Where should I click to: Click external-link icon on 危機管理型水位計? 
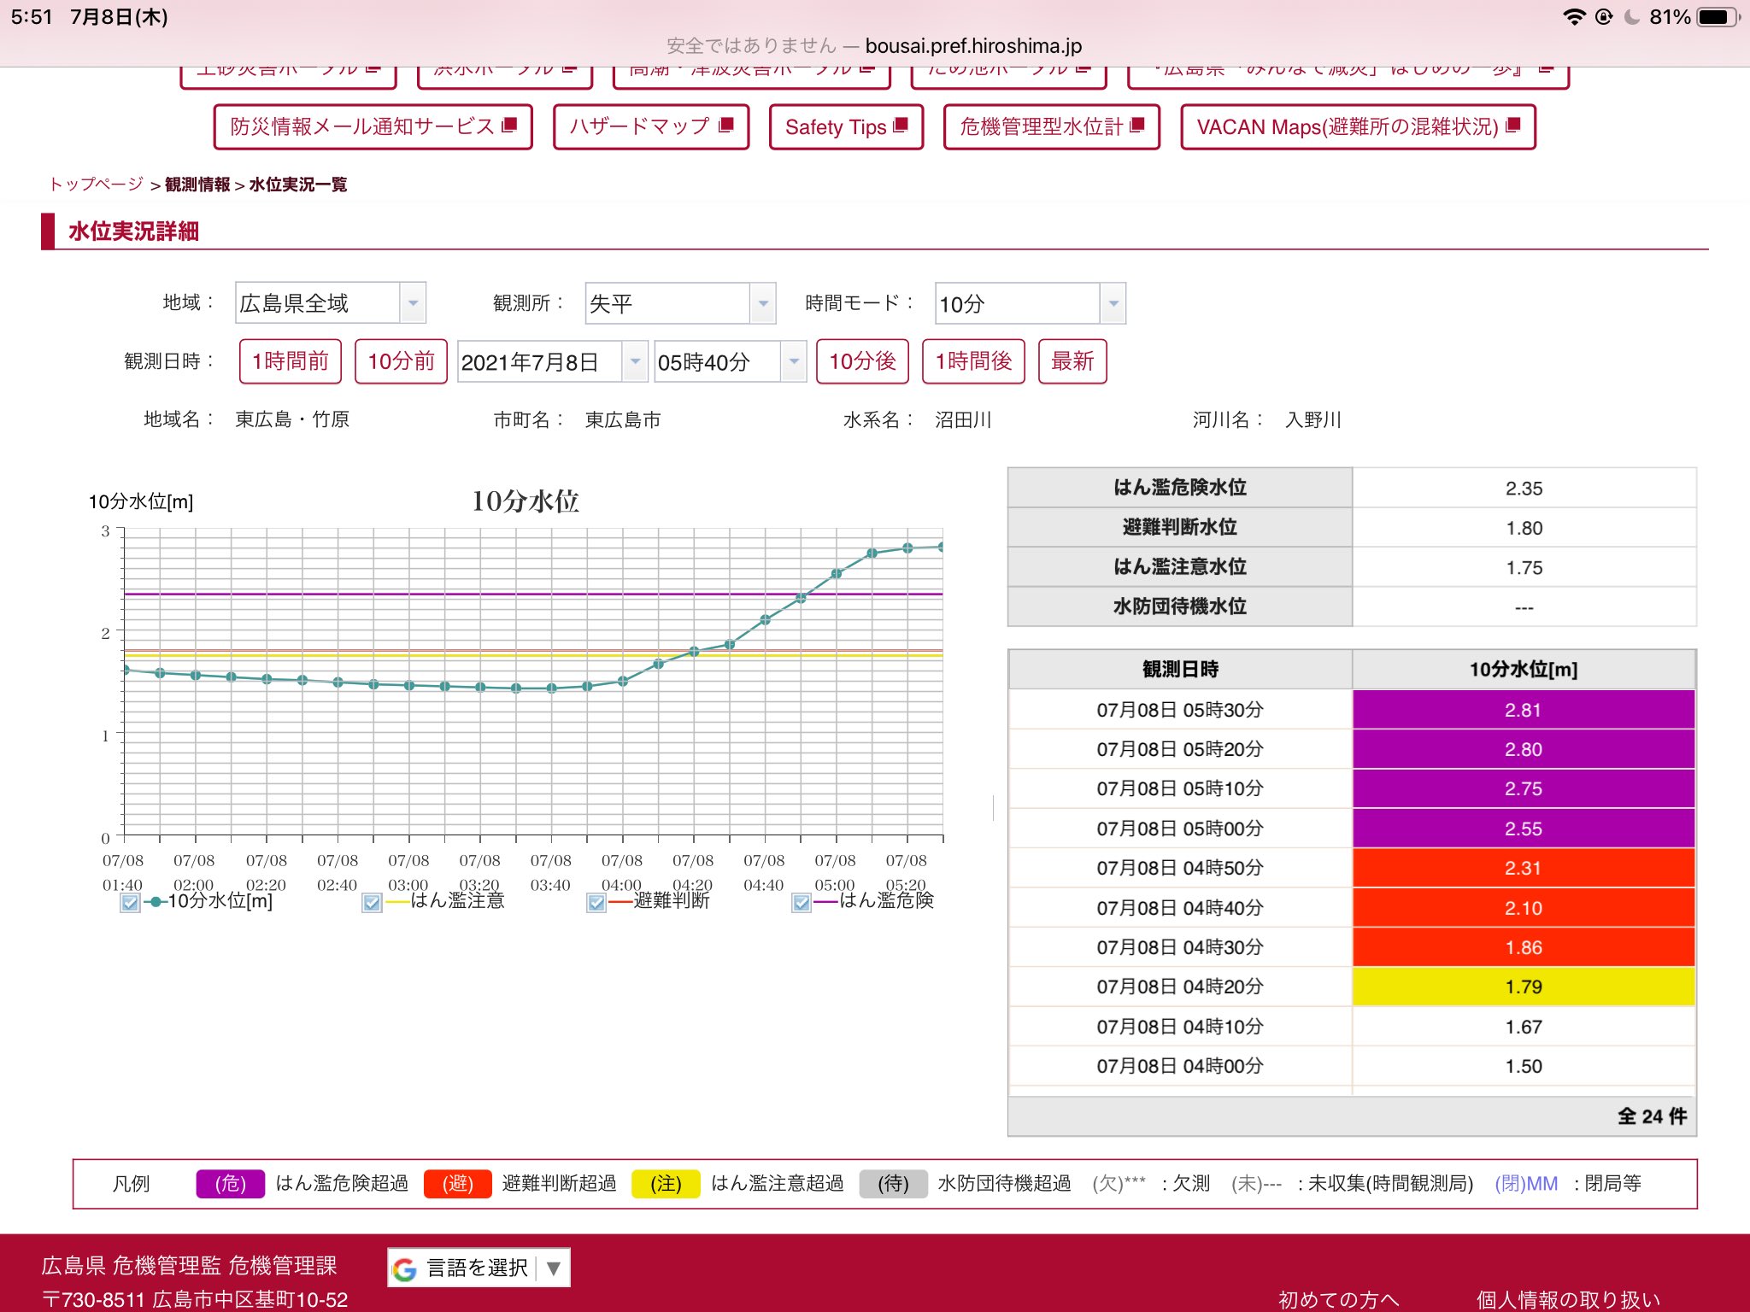[x=1136, y=126]
